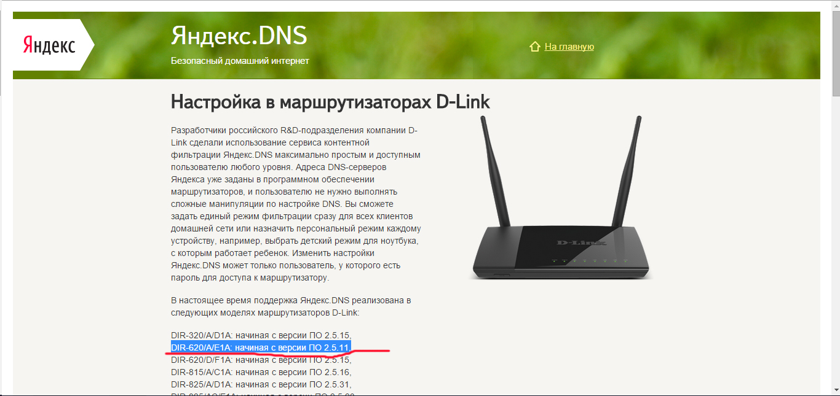Click the DIR-825/A/D1A list entry
The height and width of the screenshot is (396, 840).
pyautogui.click(x=261, y=384)
